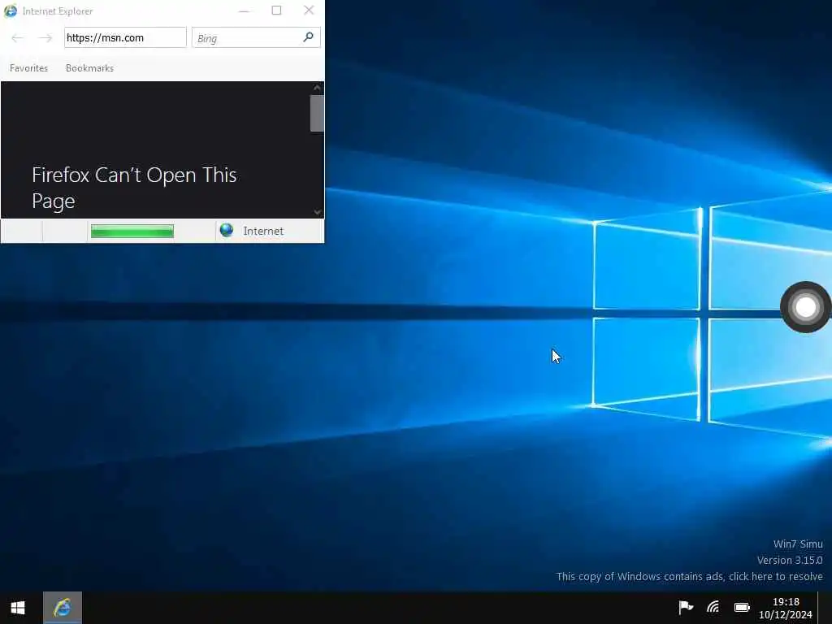Click the vertical scrollbar thumb
The width and height of the screenshot is (832, 624).
click(x=318, y=113)
